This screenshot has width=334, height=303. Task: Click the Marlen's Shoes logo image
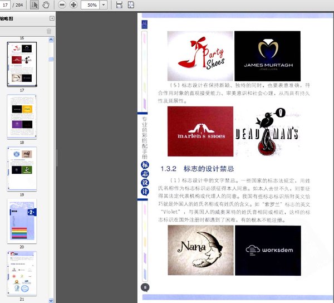pyautogui.click(x=200, y=131)
